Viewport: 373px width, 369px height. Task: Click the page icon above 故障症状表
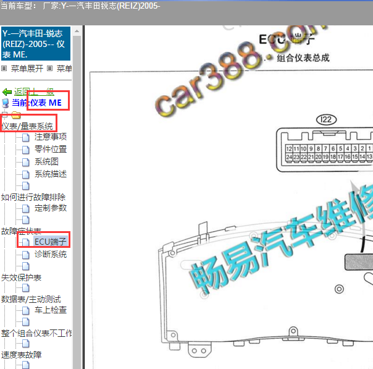point(26,220)
